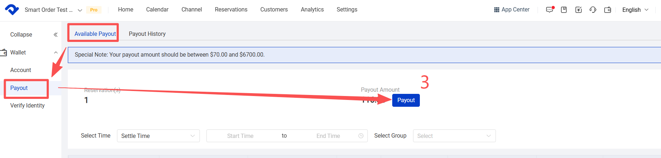Contact support via headset icon

tap(593, 10)
